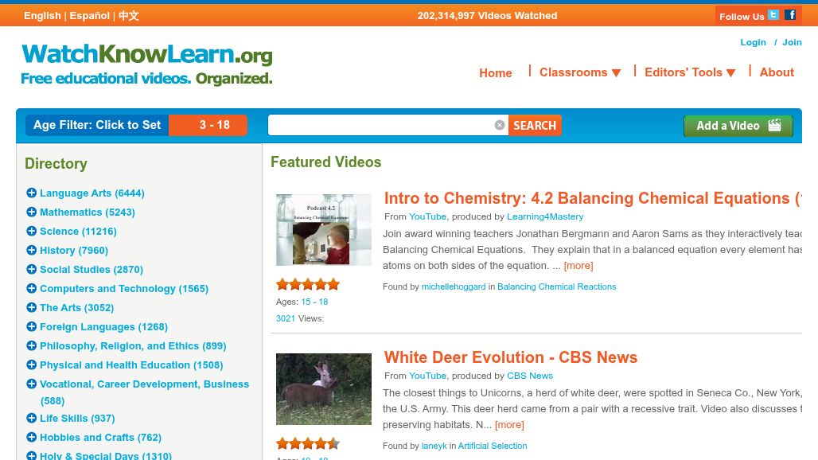Image resolution: width=818 pixels, height=460 pixels.
Task: Open Computers and Technology (1565) category
Action: click(x=124, y=288)
